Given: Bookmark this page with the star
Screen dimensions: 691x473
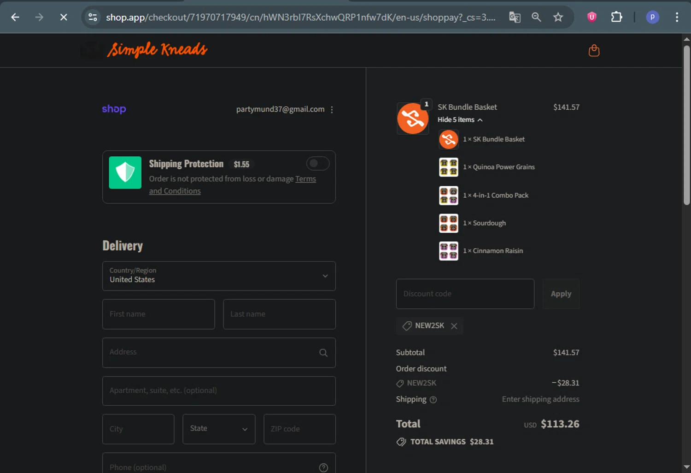Looking at the screenshot, I should pyautogui.click(x=558, y=17).
